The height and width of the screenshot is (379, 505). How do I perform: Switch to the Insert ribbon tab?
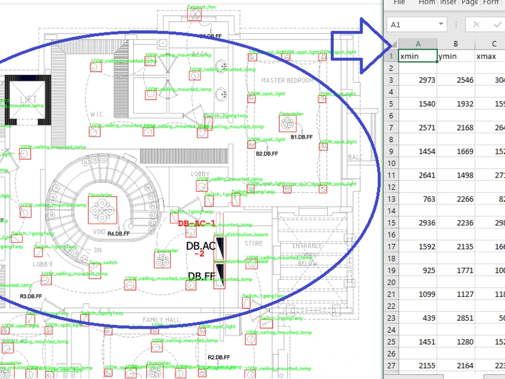click(x=448, y=2)
